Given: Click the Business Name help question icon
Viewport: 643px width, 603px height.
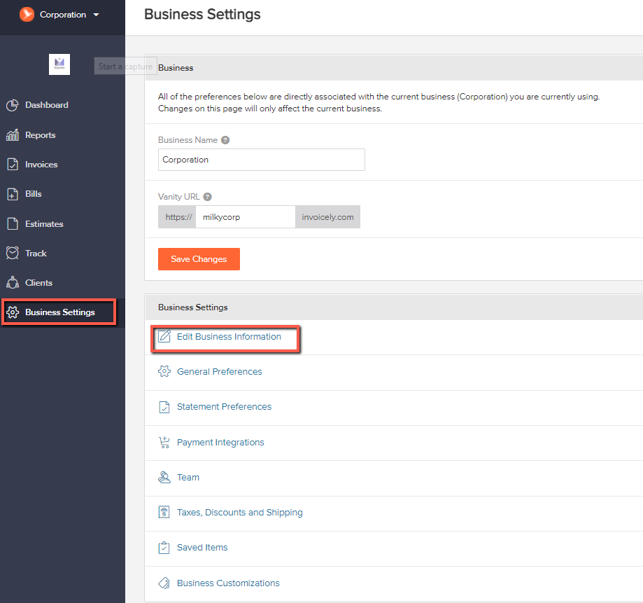Looking at the screenshot, I should tap(225, 140).
